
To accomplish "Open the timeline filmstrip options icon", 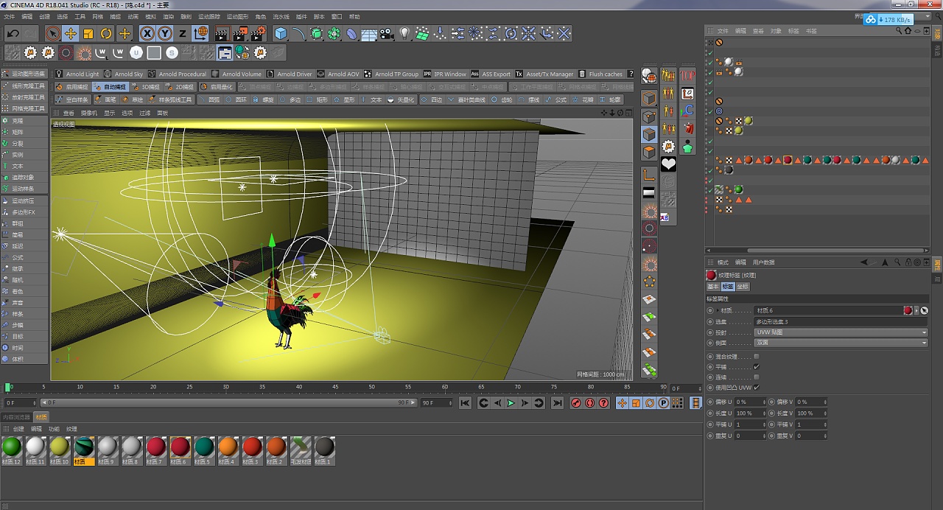I will click(695, 403).
